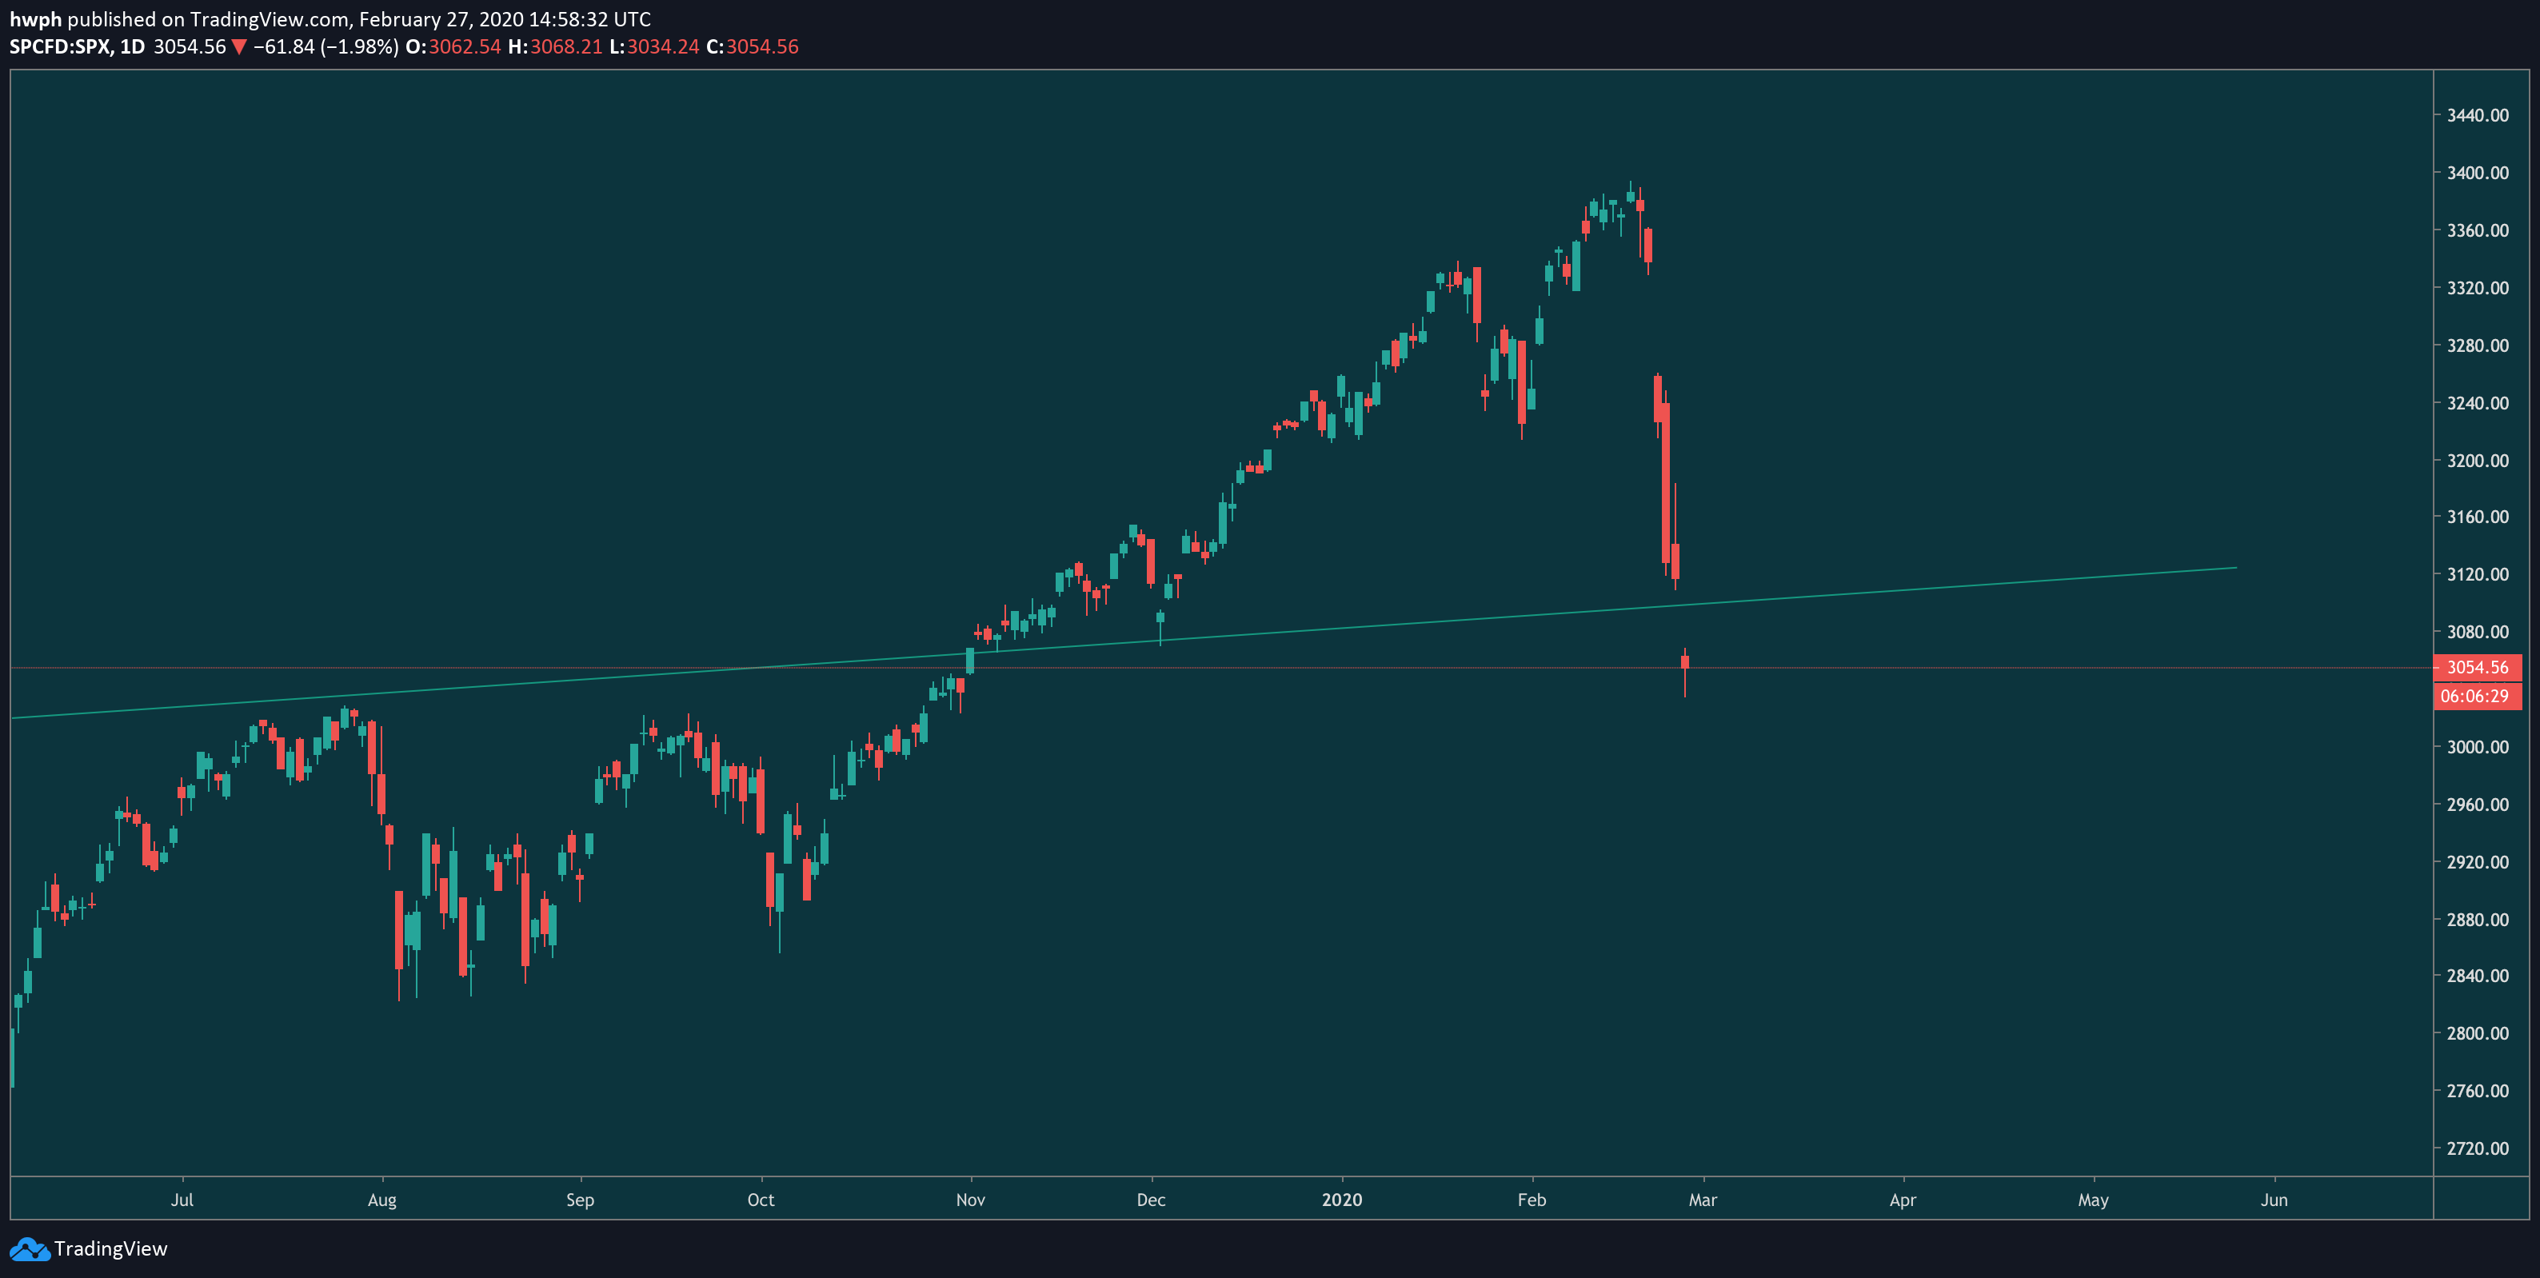
Task: Click the 3000.00 price axis label
Action: (2478, 746)
